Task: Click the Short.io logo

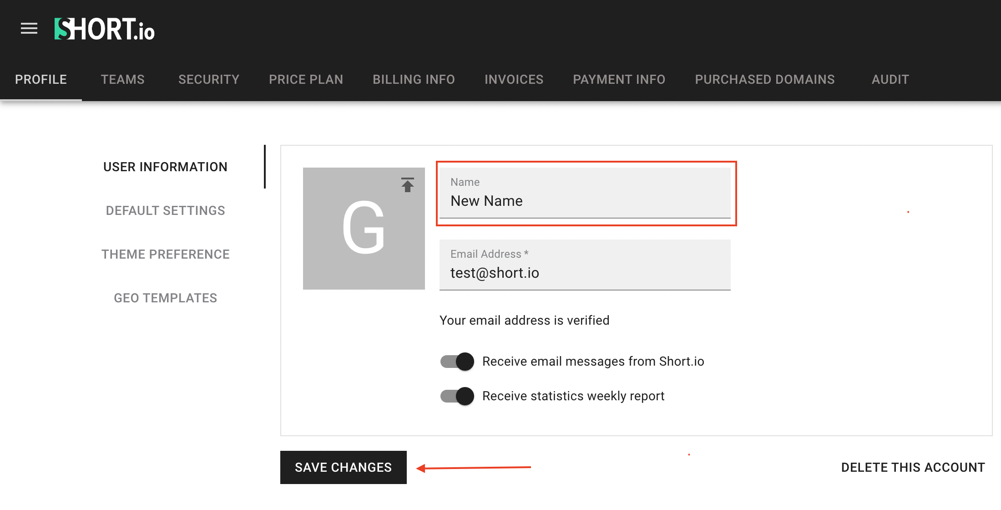Action: (x=105, y=29)
